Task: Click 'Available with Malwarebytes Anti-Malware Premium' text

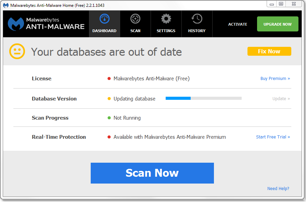Action: point(170,137)
